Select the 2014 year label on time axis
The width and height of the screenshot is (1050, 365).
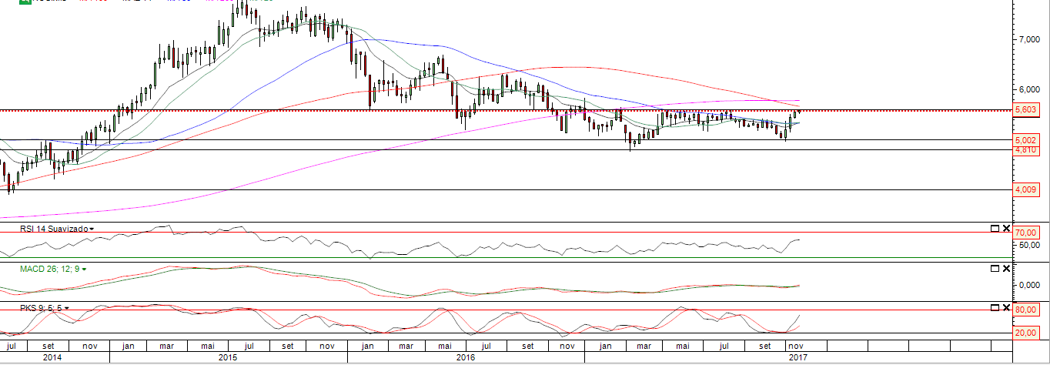click(x=53, y=358)
